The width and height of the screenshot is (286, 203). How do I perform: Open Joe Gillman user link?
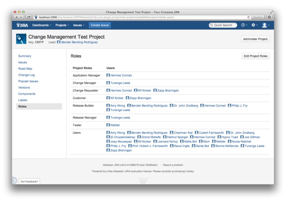(252, 137)
